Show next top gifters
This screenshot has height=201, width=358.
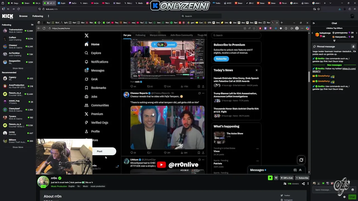[x=356, y=33]
